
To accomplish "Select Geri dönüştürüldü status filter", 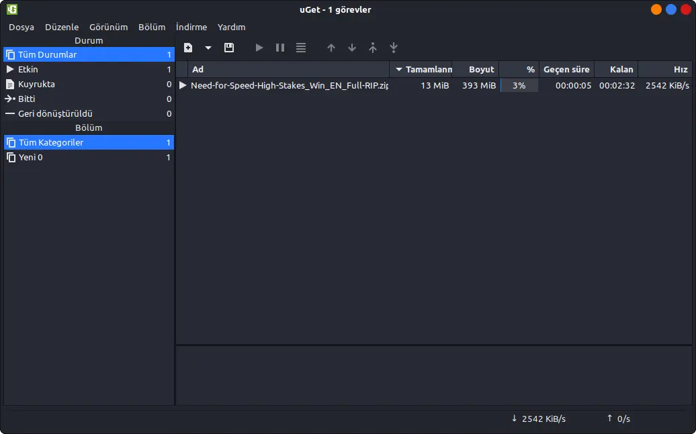I will [x=89, y=113].
